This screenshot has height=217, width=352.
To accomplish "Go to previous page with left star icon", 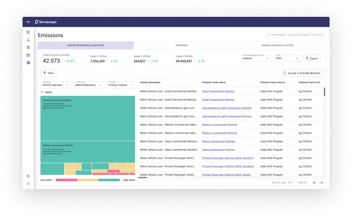I will pyautogui.click(x=314, y=182).
